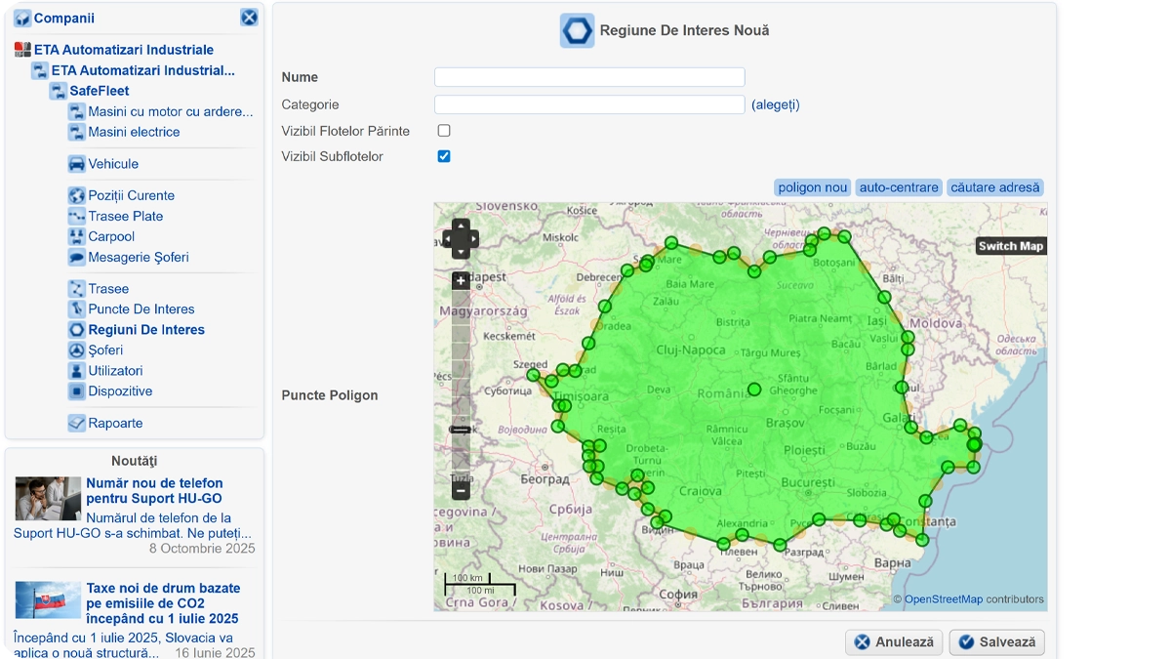Enable Vizibil Flotelor Părinte checkbox

(444, 131)
